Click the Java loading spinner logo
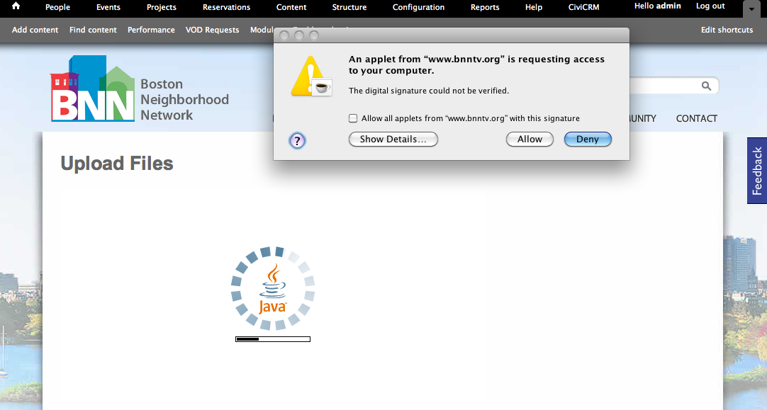This screenshot has width=767, height=410. [x=272, y=288]
